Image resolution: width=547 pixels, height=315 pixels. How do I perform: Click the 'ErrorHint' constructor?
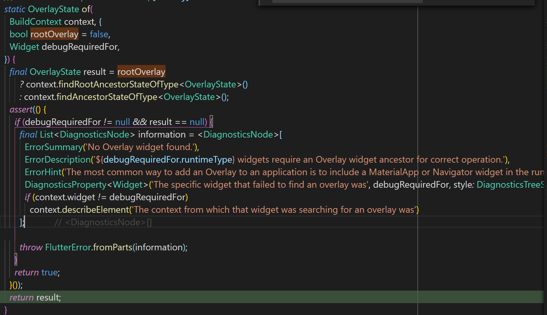43,172
